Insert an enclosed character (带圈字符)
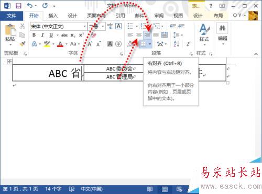Image resolution: width=262 pixels, height=194 pixels. tap(118, 44)
